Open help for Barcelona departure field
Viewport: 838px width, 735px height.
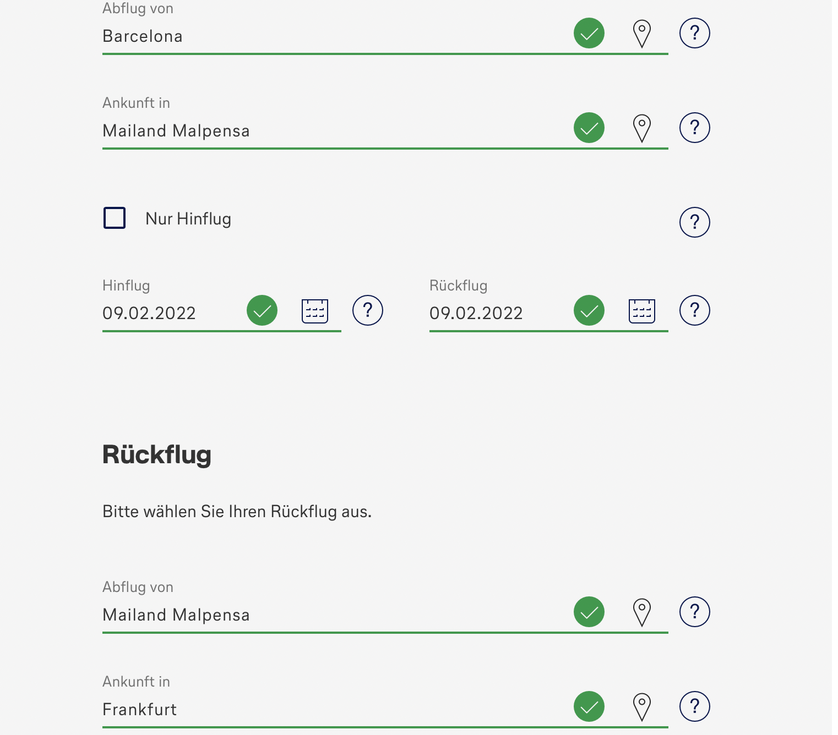694,34
